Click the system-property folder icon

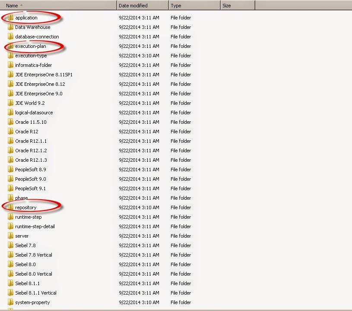pyautogui.click(x=10, y=302)
